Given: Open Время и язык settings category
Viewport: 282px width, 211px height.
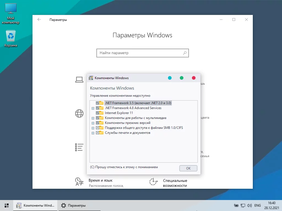Looking at the screenshot, I should tap(101, 181).
